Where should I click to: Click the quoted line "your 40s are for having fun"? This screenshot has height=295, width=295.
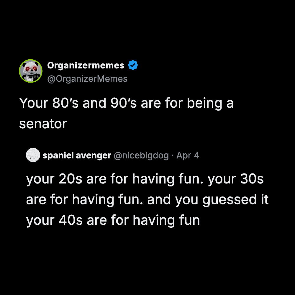113,220
